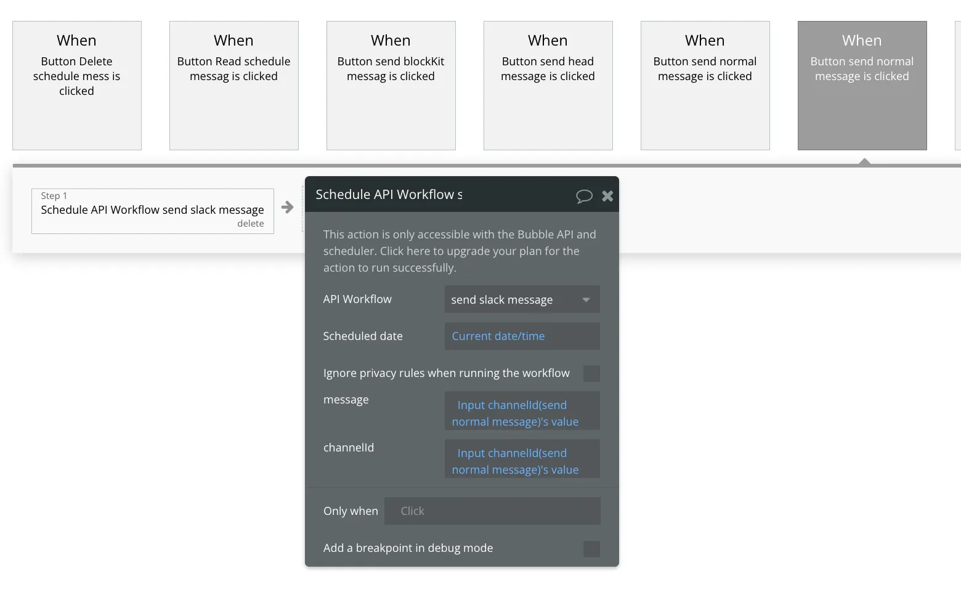Select the Button send blockKit messag workflow

(x=391, y=86)
